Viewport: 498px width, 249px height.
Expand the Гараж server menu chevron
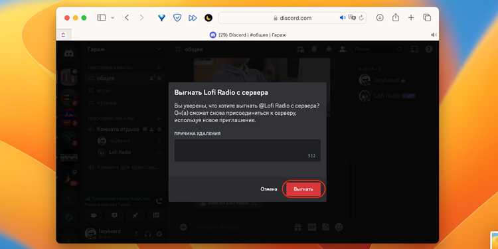[x=159, y=50]
